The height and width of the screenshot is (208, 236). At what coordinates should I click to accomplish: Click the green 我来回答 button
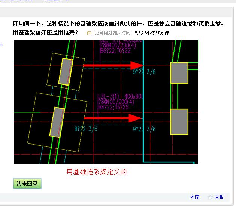click(x=27, y=183)
